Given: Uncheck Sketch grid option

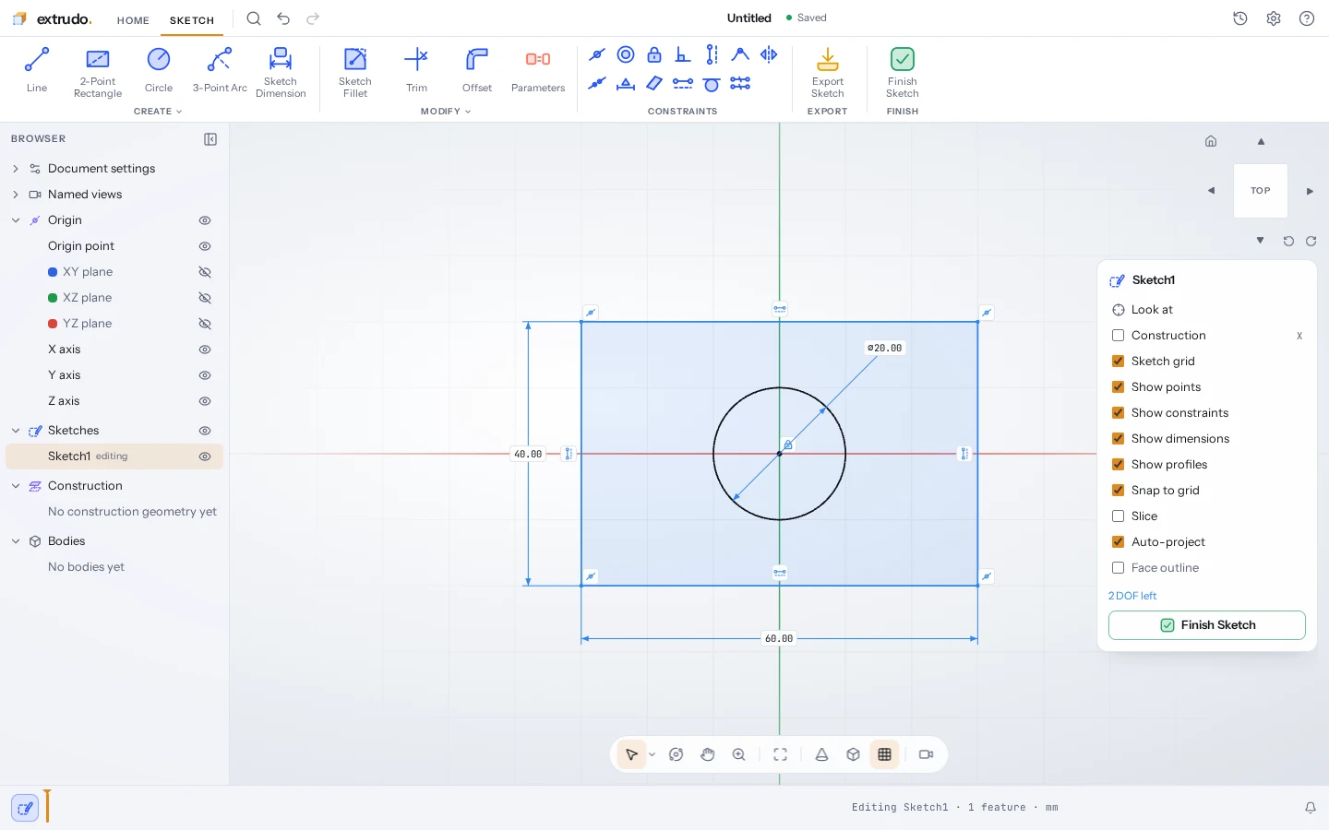Looking at the screenshot, I should 1118,362.
